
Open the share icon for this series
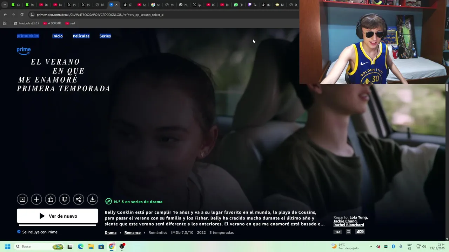coord(79,199)
